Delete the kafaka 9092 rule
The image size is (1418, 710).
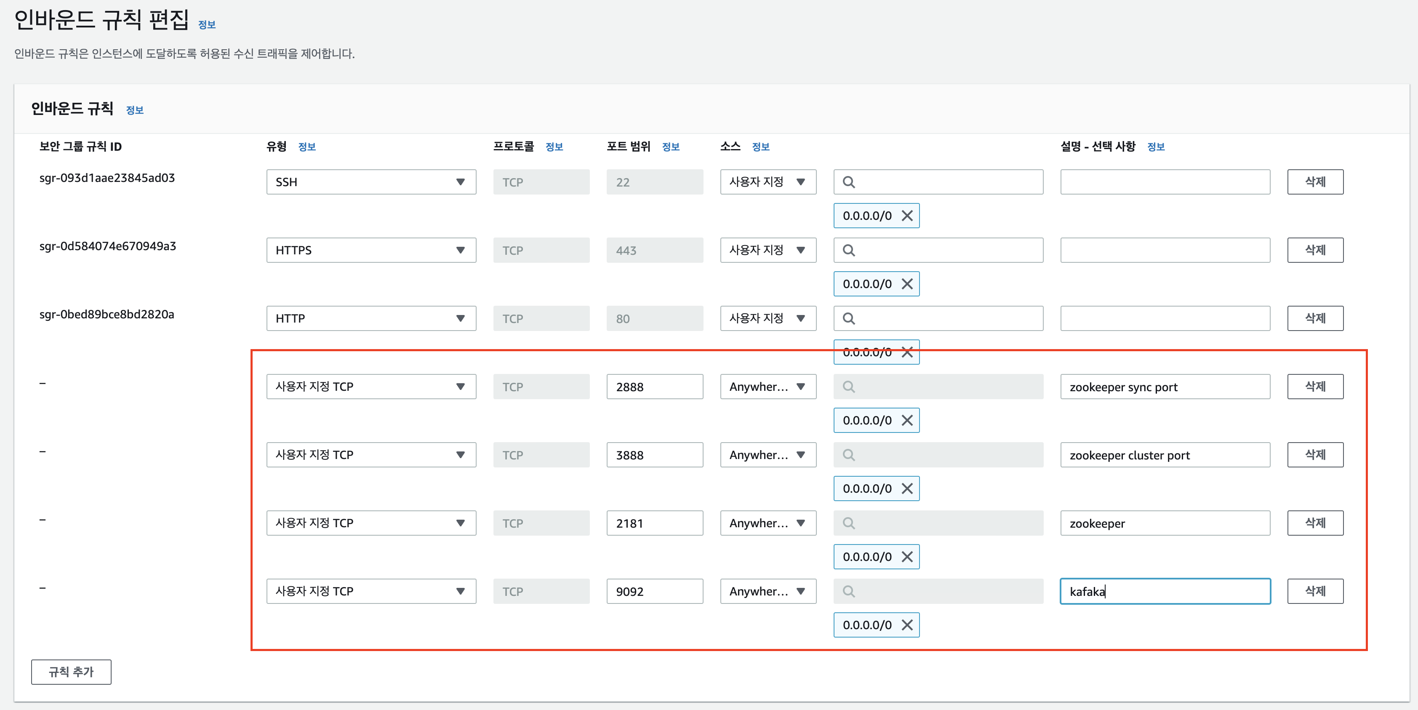coord(1315,592)
